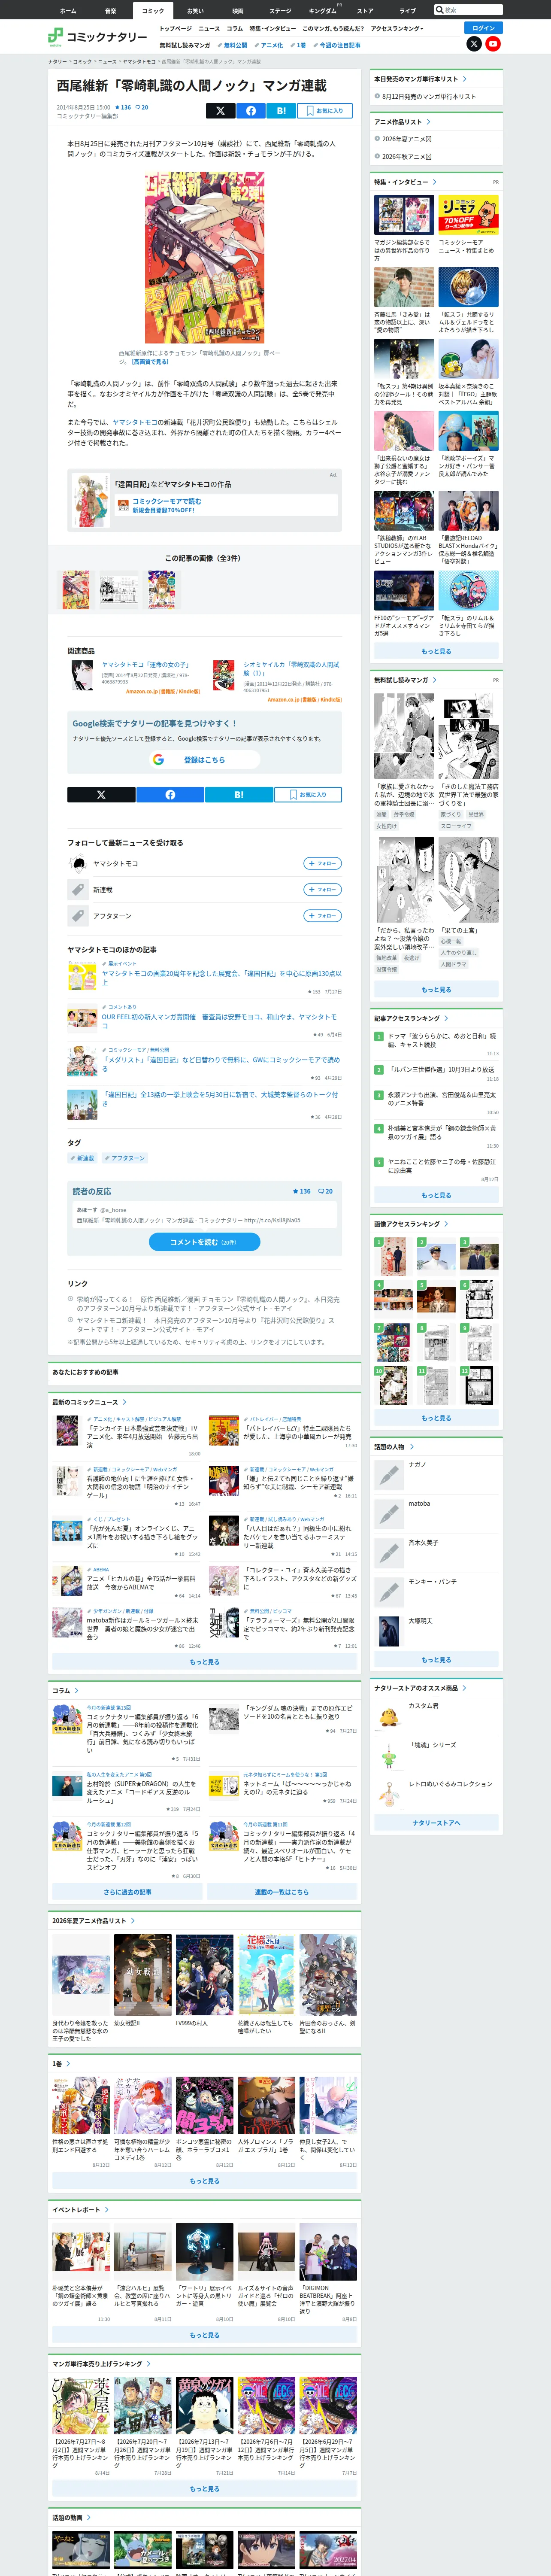Switch to the お笑い tab

pos(195,11)
